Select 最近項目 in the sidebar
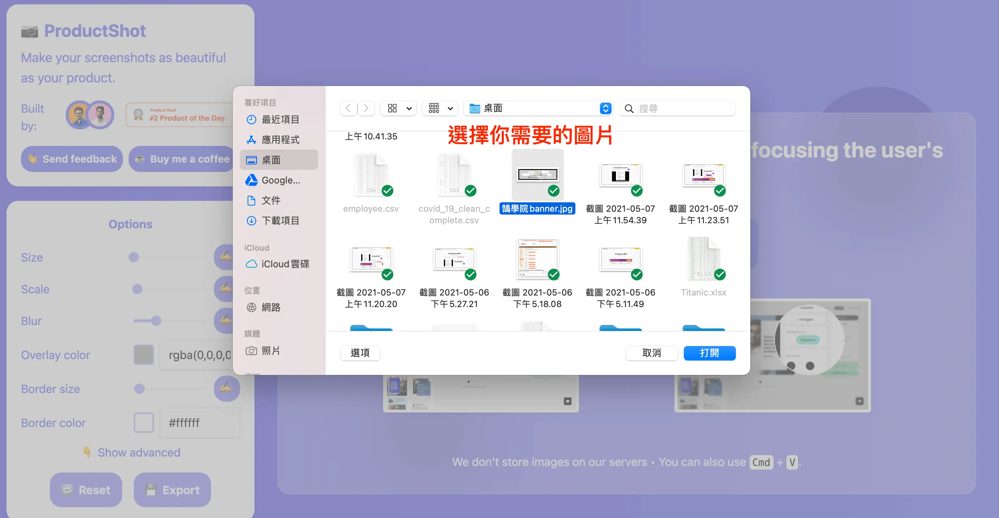 [279, 120]
